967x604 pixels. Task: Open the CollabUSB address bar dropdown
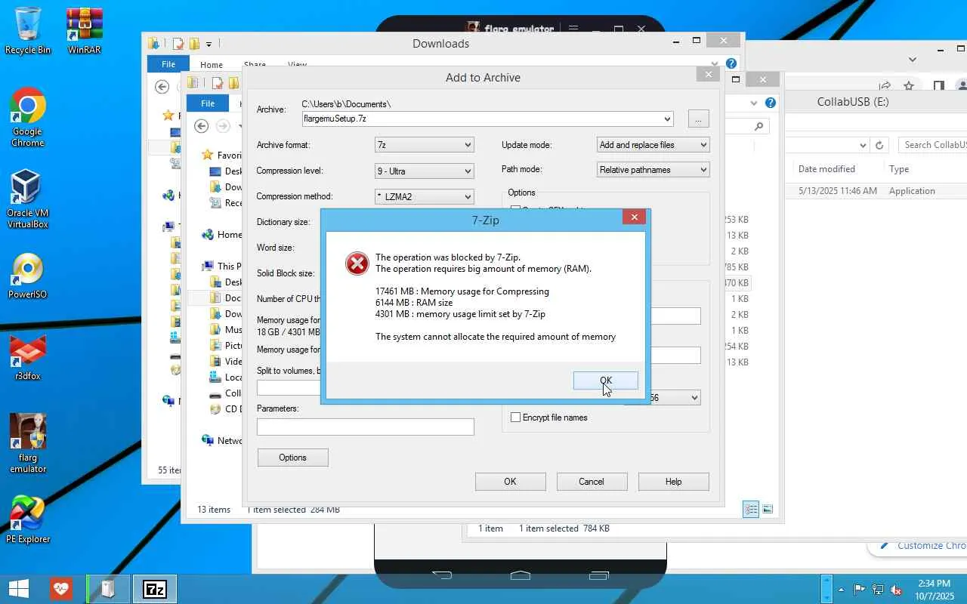[863, 145]
